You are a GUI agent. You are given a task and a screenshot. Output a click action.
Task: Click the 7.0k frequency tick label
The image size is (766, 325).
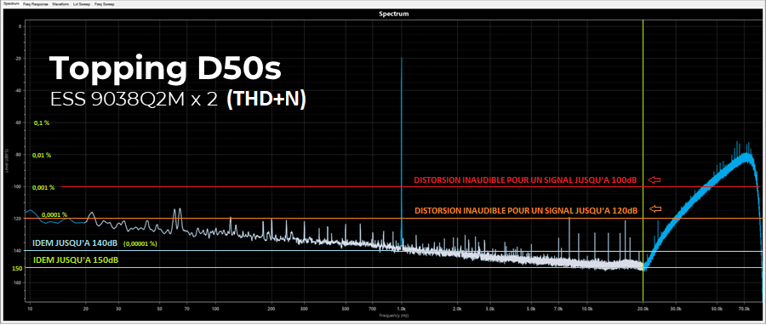pyautogui.click(x=558, y=310)
